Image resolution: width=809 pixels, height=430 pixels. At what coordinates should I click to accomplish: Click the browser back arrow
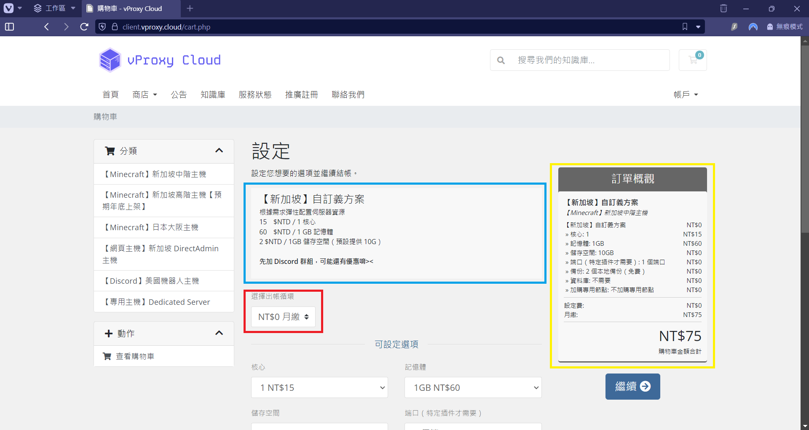click(47, 27)
